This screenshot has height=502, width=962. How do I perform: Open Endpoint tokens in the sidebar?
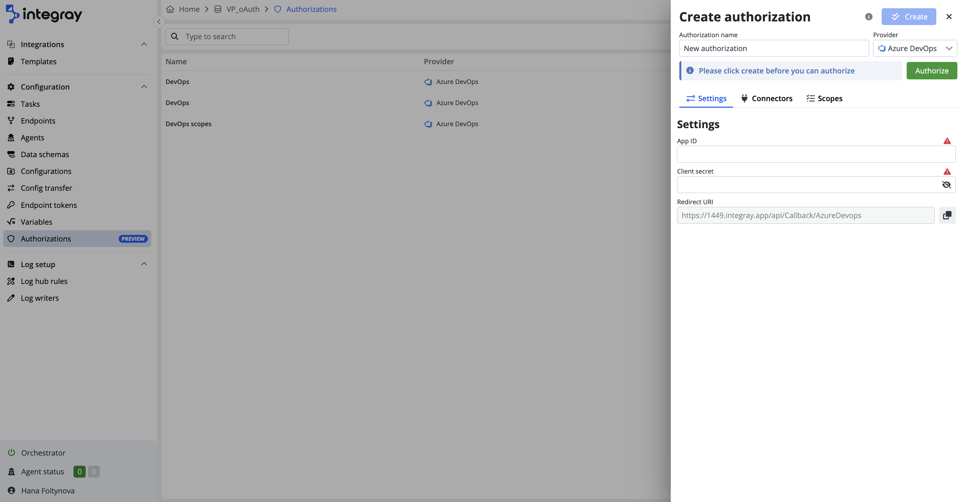point(48,205)
